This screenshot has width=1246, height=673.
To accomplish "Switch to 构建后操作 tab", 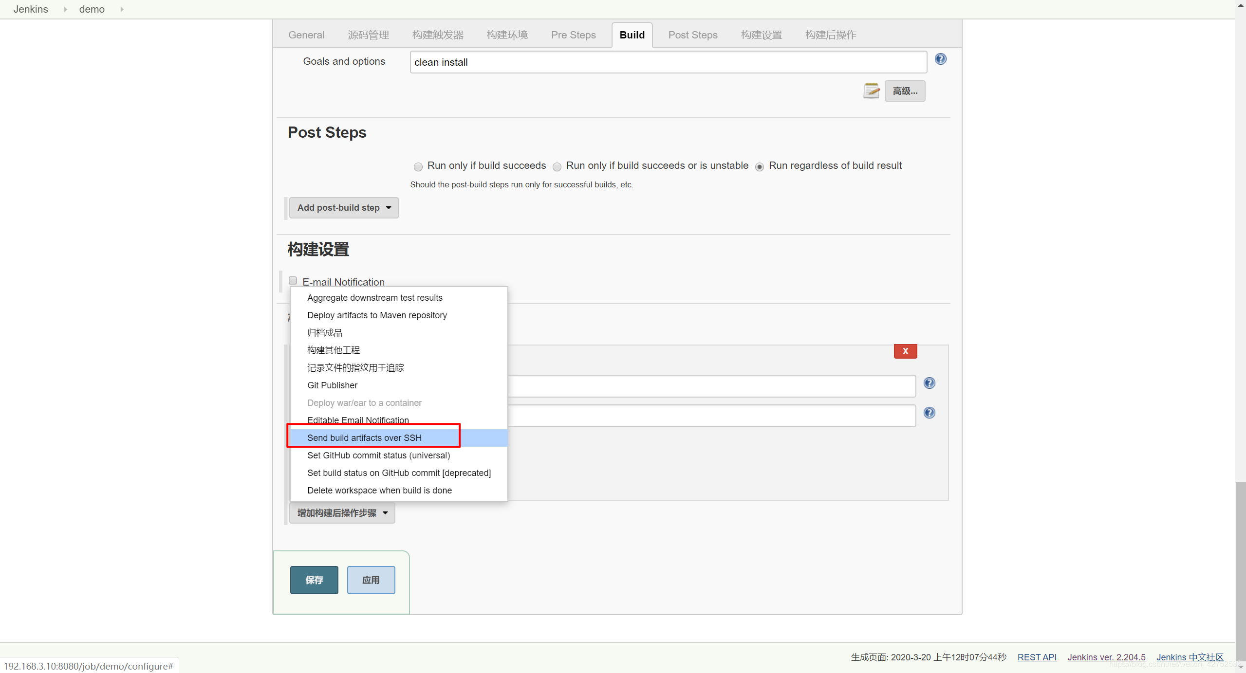I will click(830, 35).
